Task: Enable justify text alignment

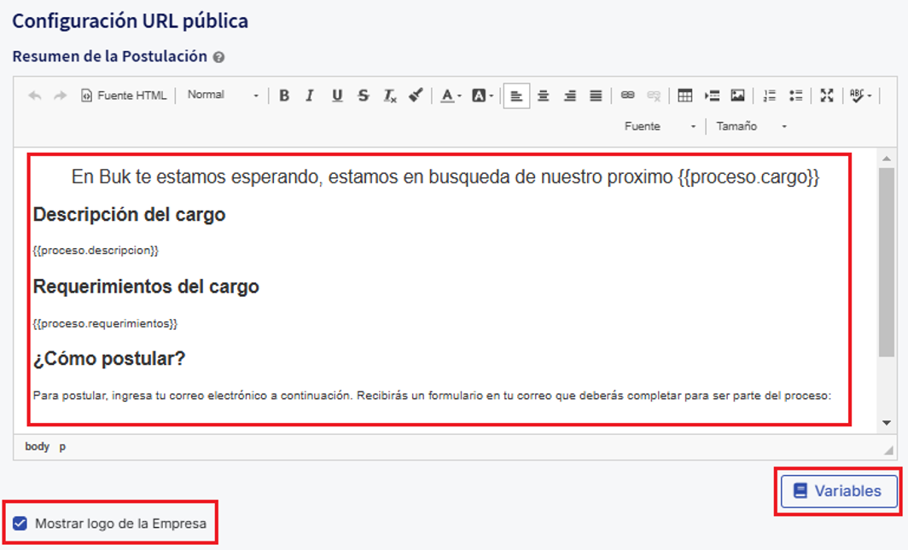Action: click(596, 96)
